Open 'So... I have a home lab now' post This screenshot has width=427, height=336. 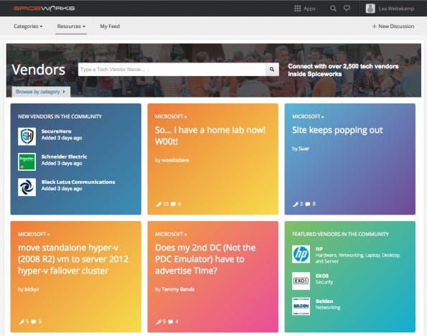pos(210,136)
